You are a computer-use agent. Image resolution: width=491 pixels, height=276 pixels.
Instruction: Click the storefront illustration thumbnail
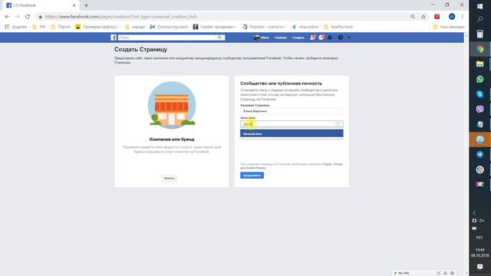[x=172, y=106]
